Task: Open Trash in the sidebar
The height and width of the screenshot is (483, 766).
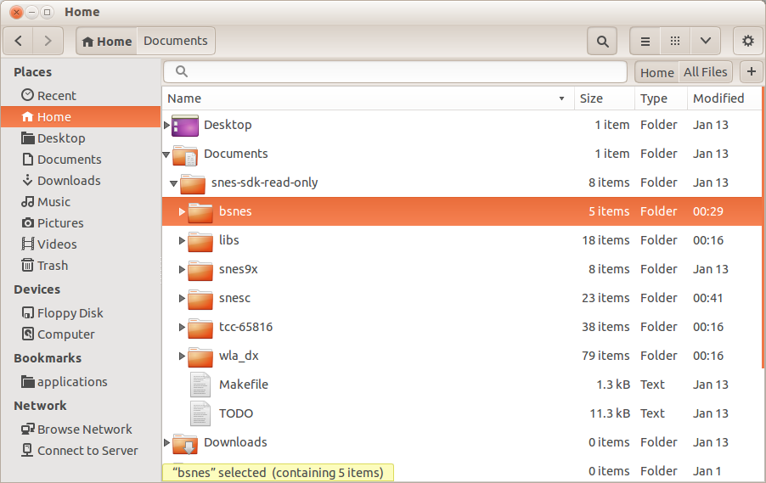Action: tap(52, 266)
